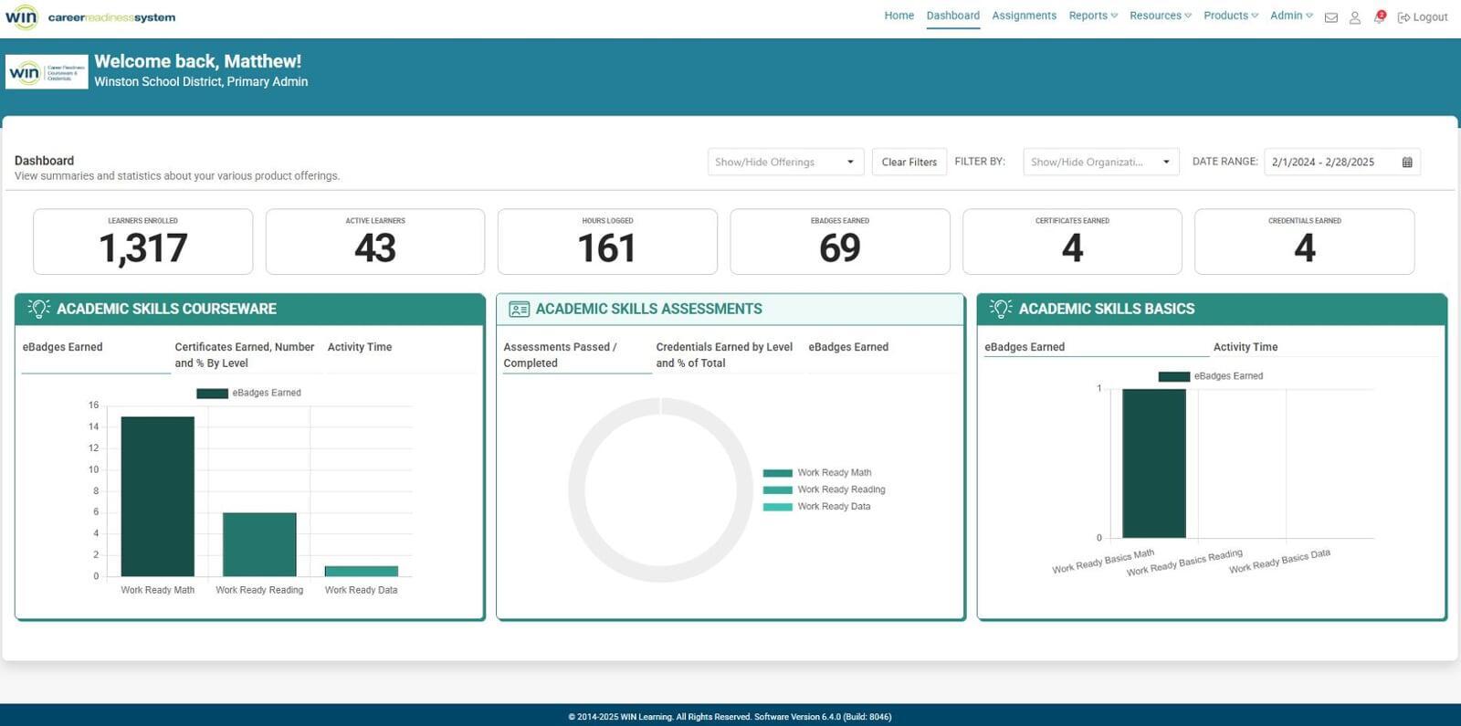Click the Clear Filters button
The width and height of the screenshot is (1461, 726).
909,162
